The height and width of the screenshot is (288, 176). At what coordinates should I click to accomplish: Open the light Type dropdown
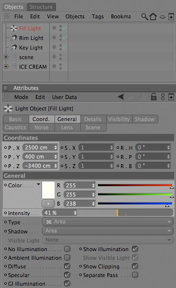pyautogui.click(x=108, y=222)
